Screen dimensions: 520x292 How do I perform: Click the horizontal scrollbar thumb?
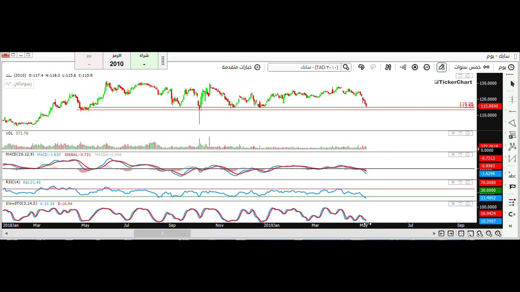click(162, 233)
